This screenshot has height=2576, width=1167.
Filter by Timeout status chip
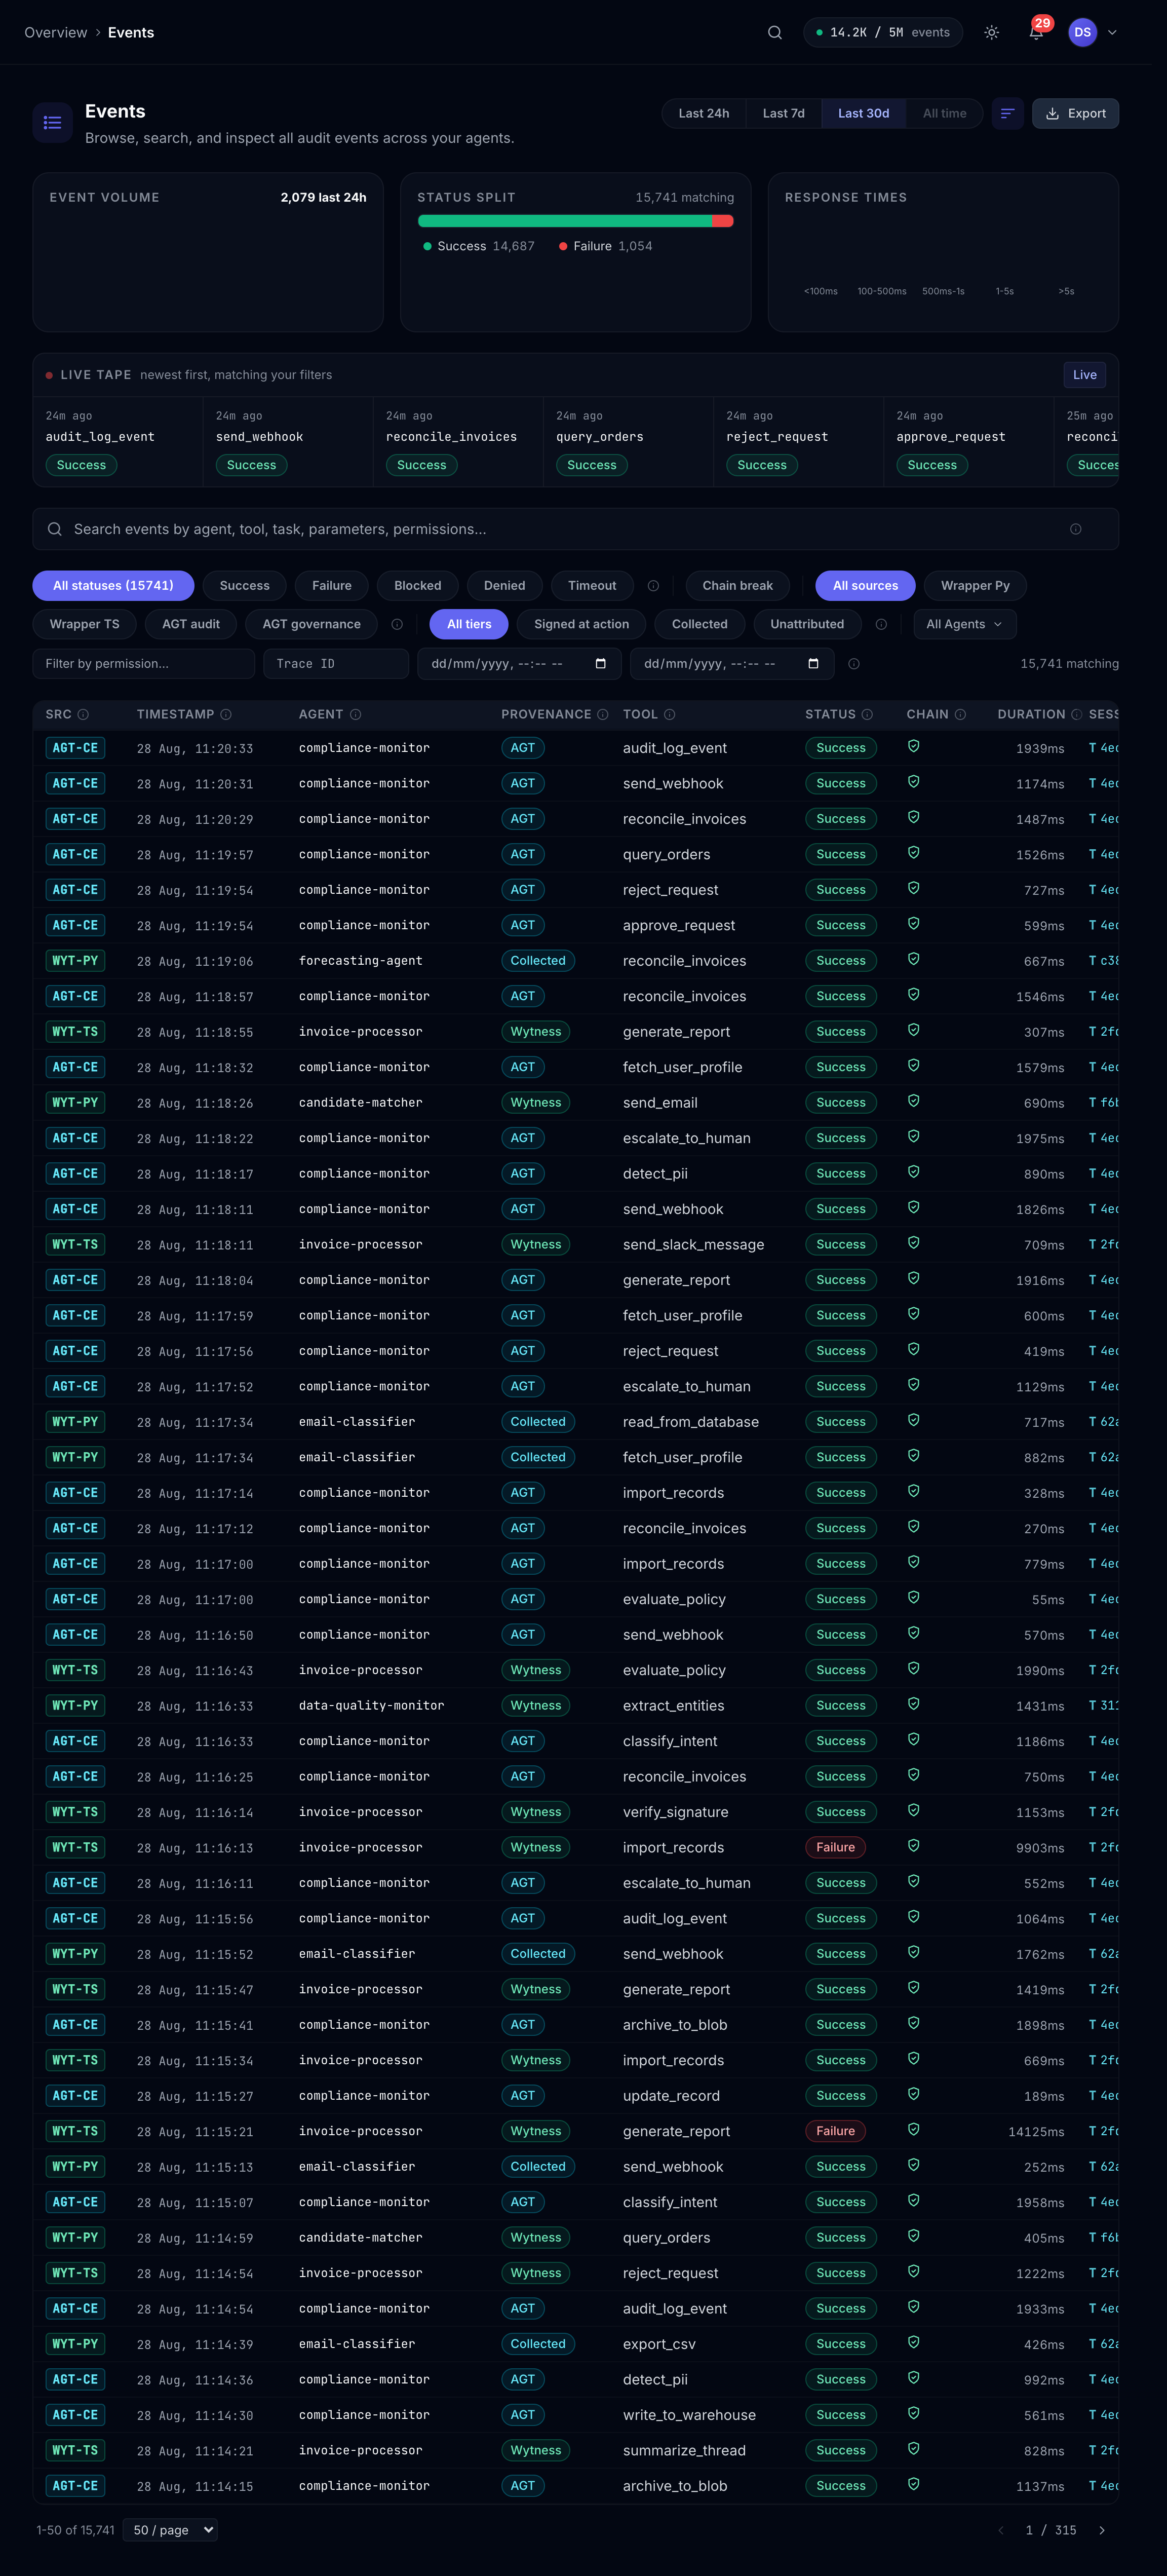point(592,586)
